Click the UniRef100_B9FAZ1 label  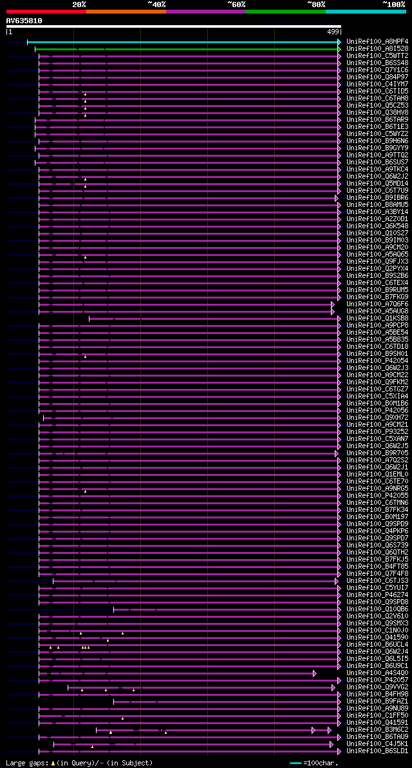tap(377, 702)
